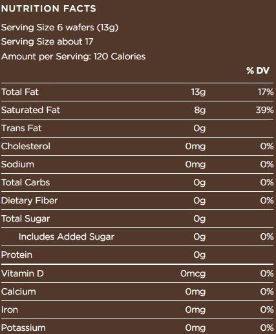Viewport: 276px width, 334px height.
Task: Click the % DV column header
Action: click(258, 70)
